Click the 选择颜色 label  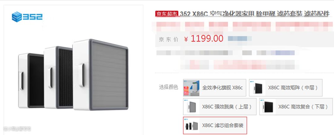point(169,87)
